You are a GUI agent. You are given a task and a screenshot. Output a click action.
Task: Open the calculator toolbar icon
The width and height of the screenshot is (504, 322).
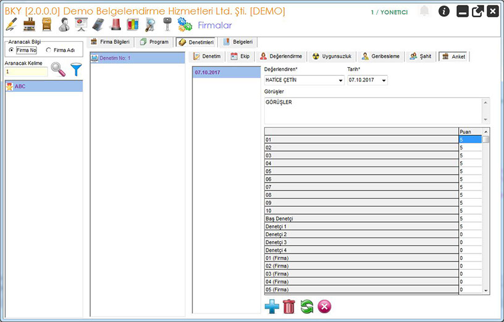click(98, 25)
